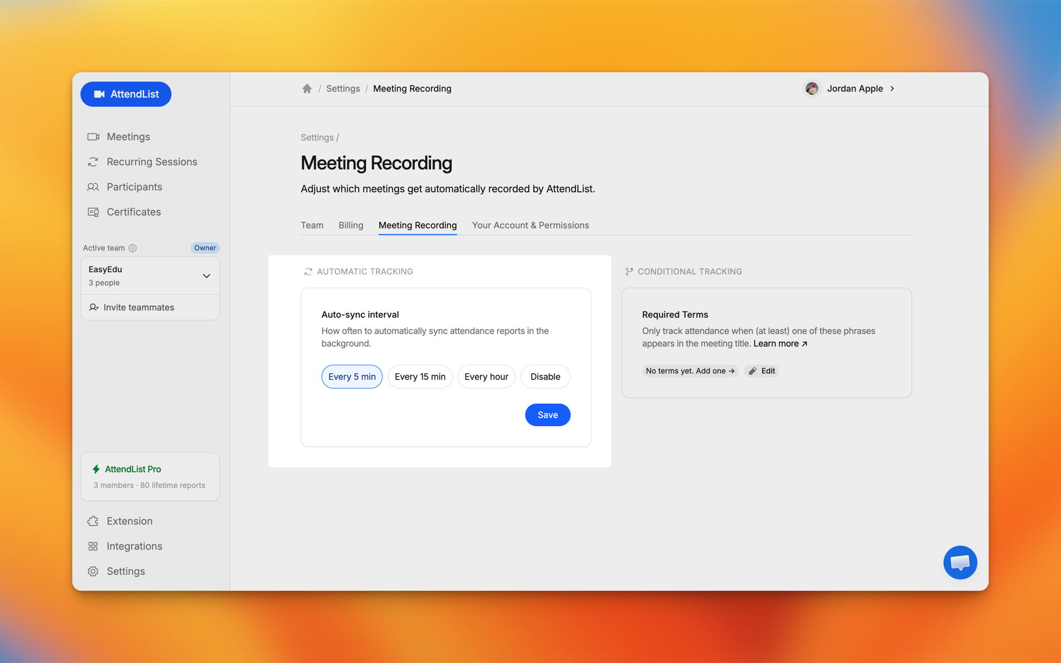
Task: Switch to the Team tab
Action: tap(312, 225)
